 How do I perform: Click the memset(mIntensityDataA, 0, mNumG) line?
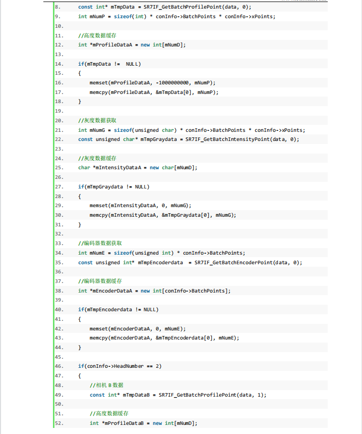point(140,205)
